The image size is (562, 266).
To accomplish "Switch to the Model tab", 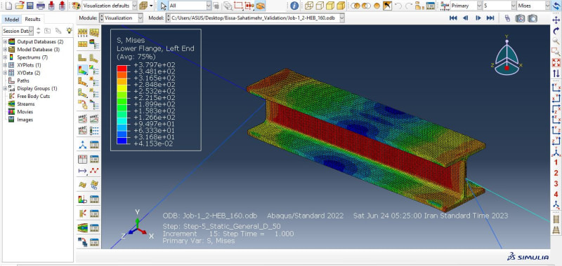I will click(12, 20).
